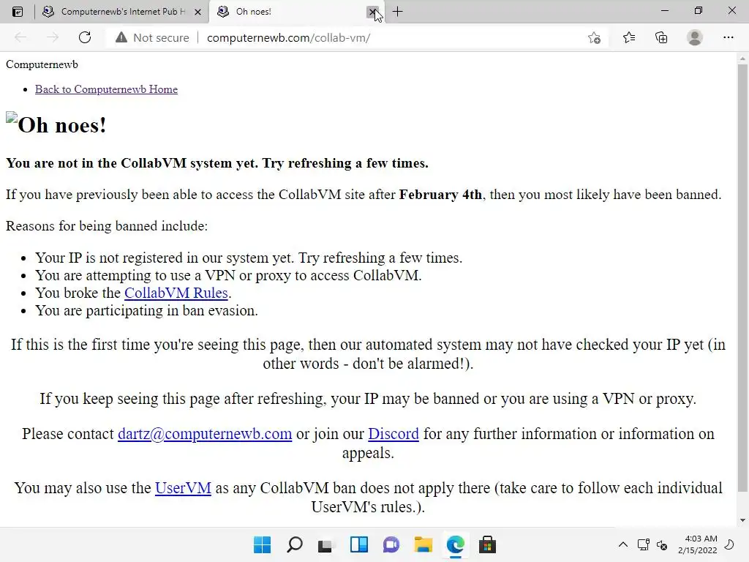Open the profile avatar menu
749x562 pixels.
(x=695, y=37)
